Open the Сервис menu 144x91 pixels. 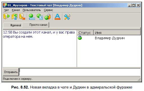pos(48,10)
